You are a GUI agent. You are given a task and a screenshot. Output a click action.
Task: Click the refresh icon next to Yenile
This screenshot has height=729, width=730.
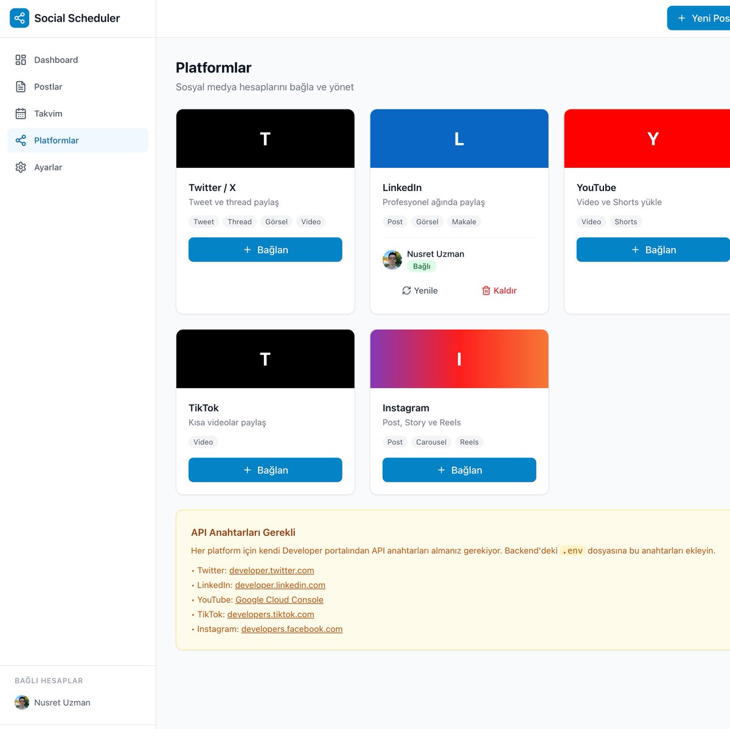406,291
